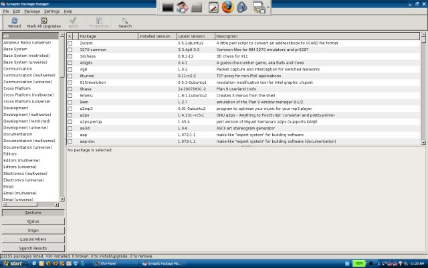This screenshot has height=268, width=428.
Task: Open the terminal launcher in top panel
Action: tap(167, 8)
